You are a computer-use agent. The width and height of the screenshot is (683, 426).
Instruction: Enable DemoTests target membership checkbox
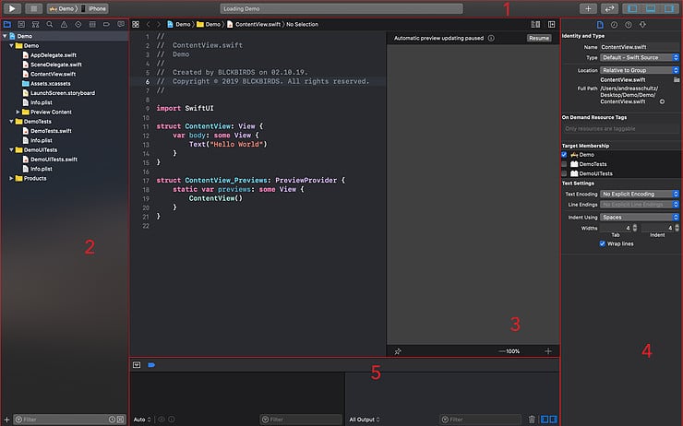click(565, 163)
